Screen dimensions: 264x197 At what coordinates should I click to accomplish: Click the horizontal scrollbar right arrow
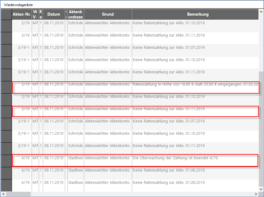coord(256,194)
